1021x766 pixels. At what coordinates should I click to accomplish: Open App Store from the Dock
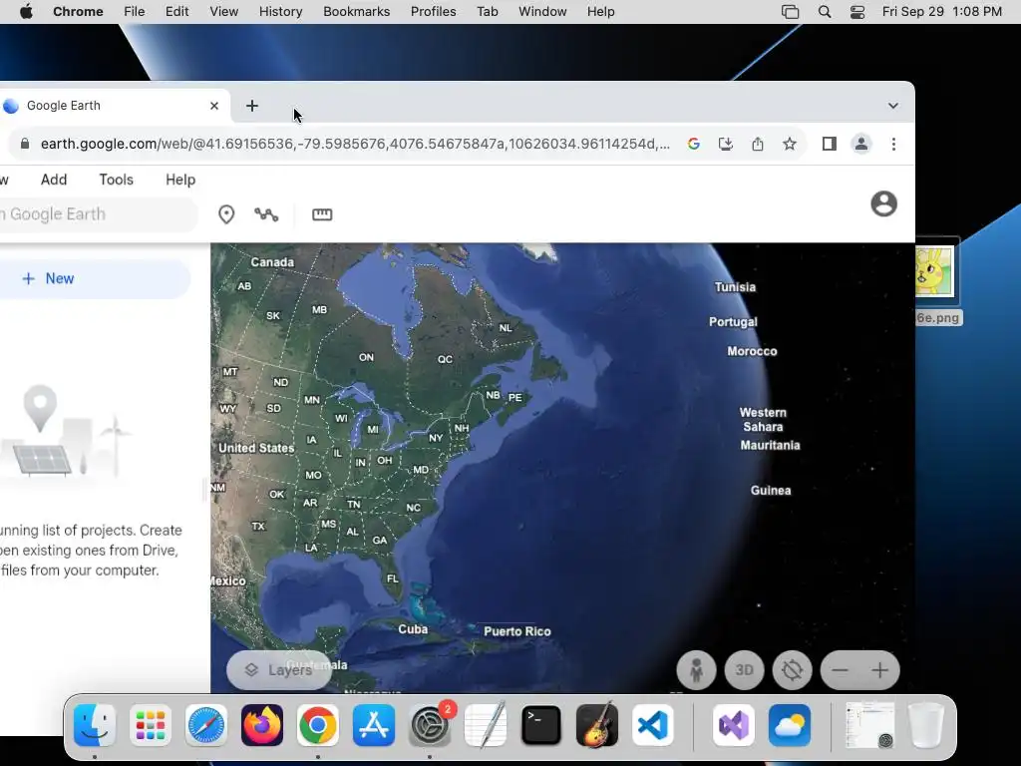(374, 725)
